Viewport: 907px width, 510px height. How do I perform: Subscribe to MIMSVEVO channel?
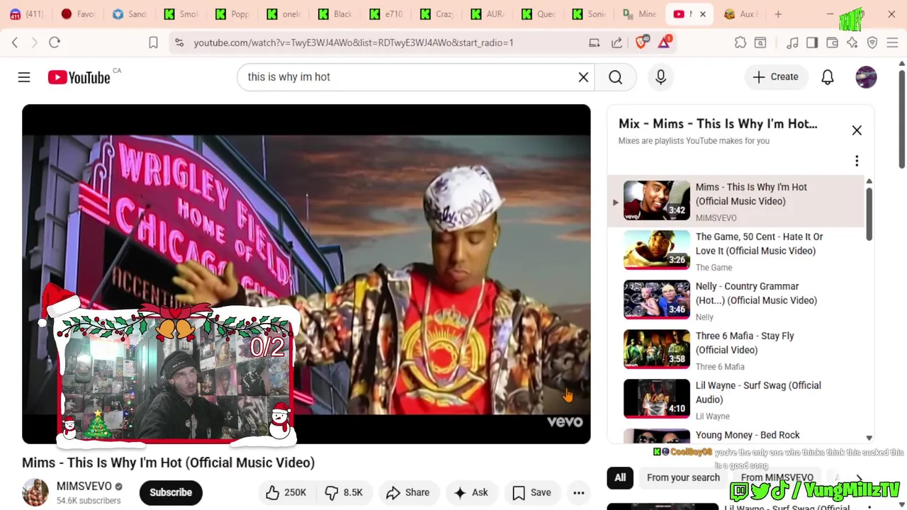[x=171, y=492]
